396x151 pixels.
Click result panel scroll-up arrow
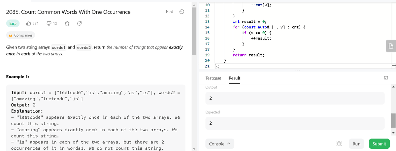click(x=393, y=87)
